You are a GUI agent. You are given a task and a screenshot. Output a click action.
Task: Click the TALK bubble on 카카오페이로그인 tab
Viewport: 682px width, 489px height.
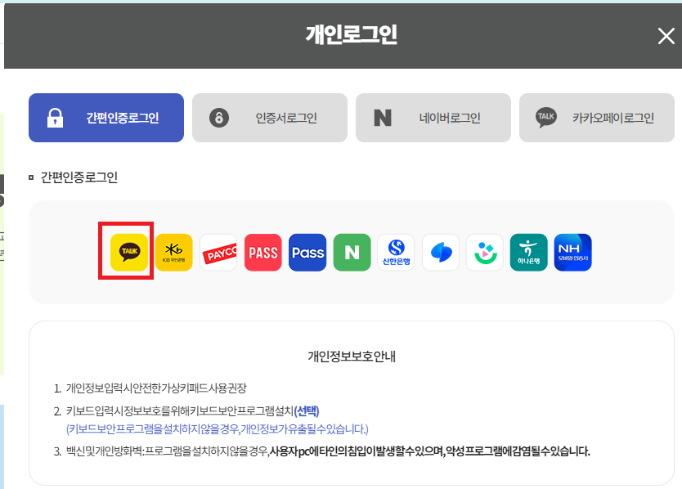pyautogui.click(x=546, y=118)
